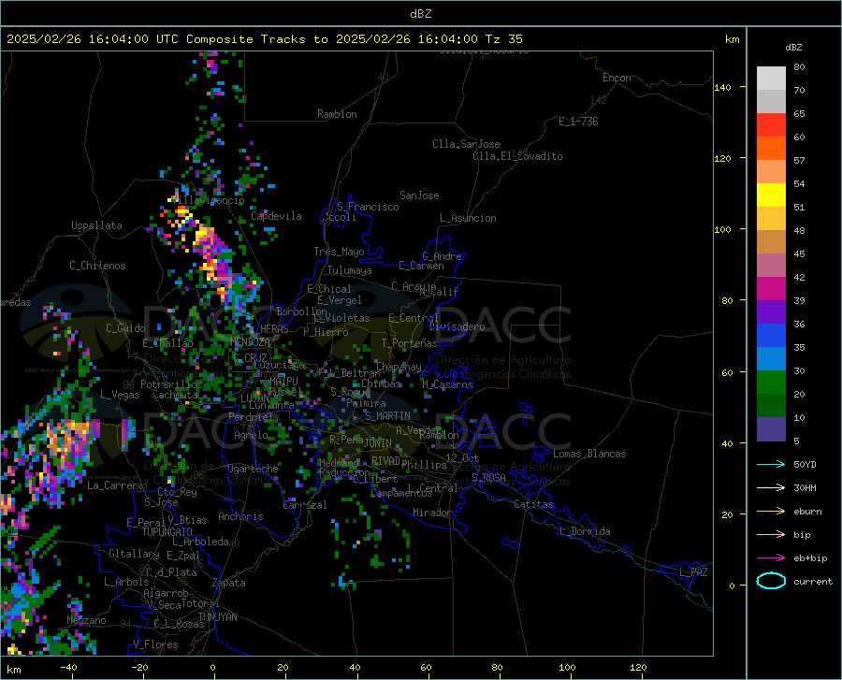Select the dark green 10-20 dBZ swatch
The height and width of the screenshot is (680, 842).
(x=771, y=406)
